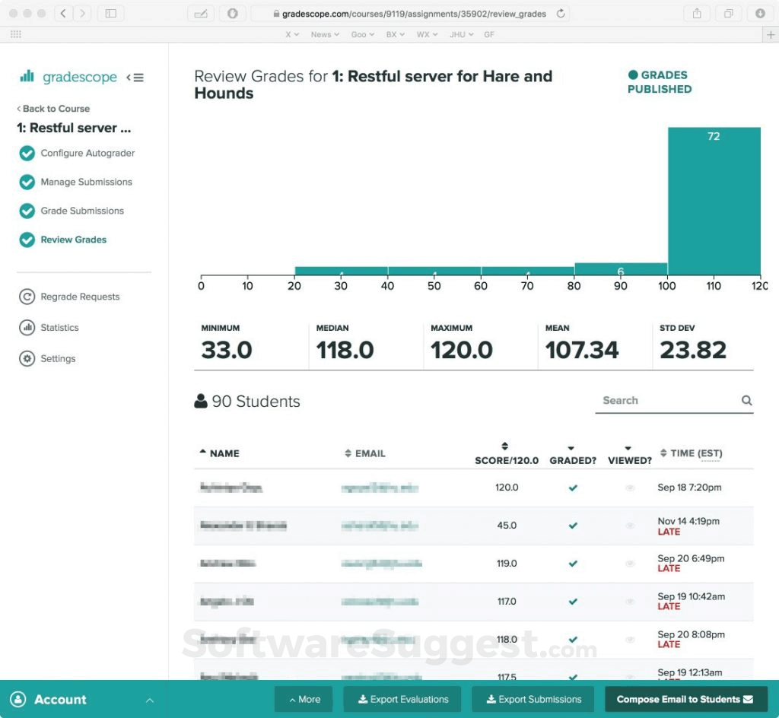Open assignment Settings via the gear icon

tap(28, 358)
